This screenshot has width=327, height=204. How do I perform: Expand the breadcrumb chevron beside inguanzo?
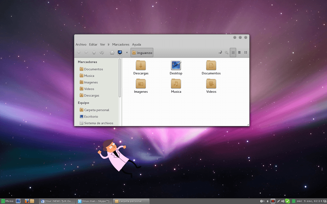pos(127,52)
